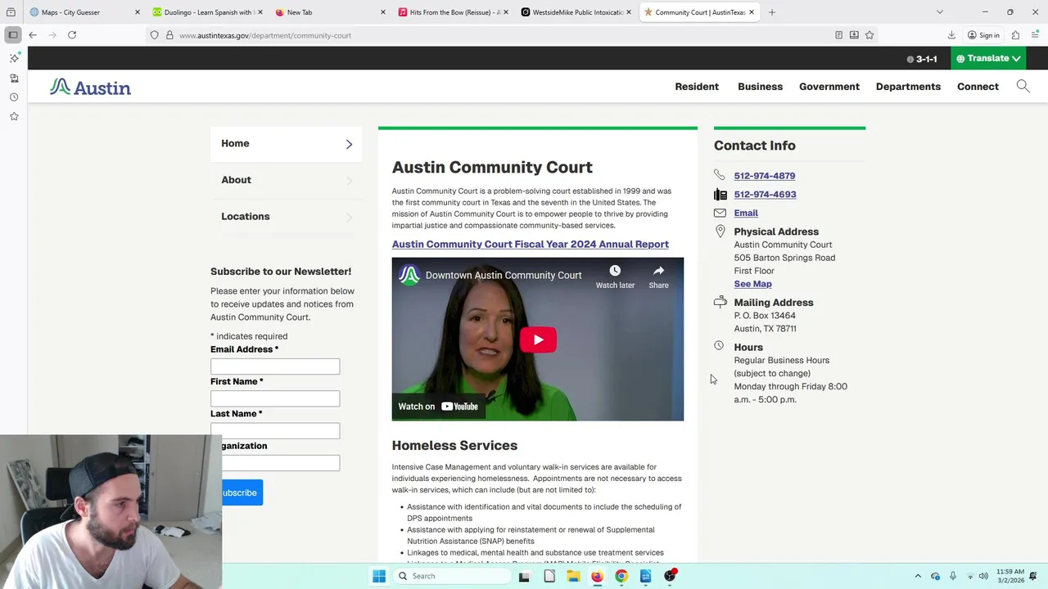Click the browser address bar URL
Screen dimensions: 1048x589
coord(265,35)
